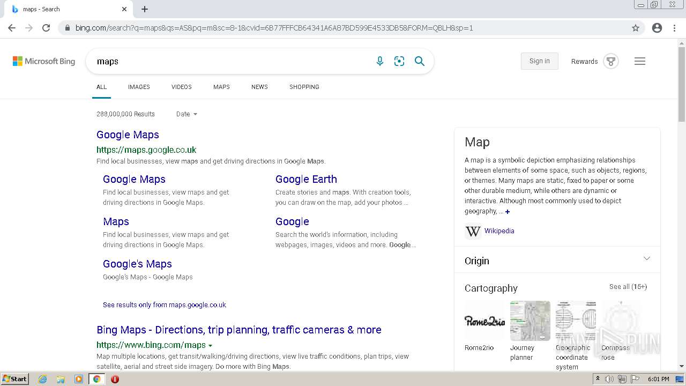Click the network tray icon

622,379
